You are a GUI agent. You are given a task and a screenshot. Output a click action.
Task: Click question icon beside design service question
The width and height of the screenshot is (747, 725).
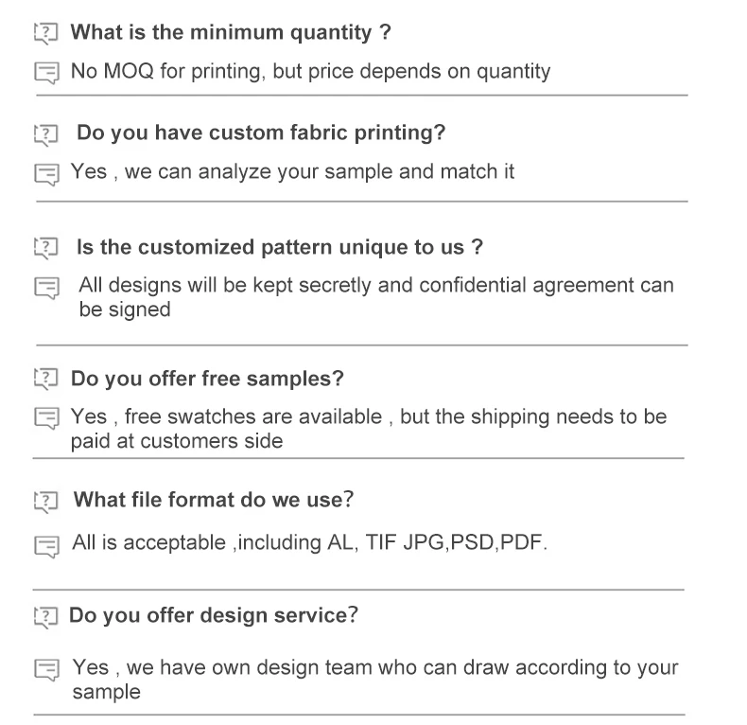pyautogui.click(x=45, y=617)
